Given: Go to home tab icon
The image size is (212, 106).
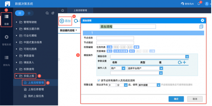Looking at the screenshot, I should (62, 10).
